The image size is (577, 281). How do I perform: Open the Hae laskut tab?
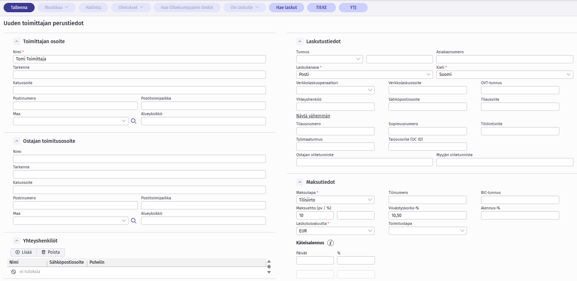click(287, 8)
